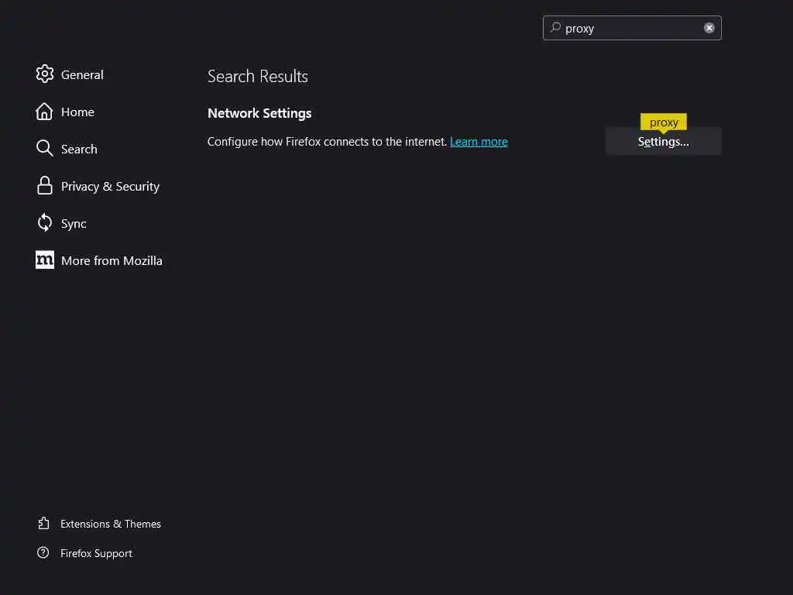Click the Sync arrows icon

point(45,223)
